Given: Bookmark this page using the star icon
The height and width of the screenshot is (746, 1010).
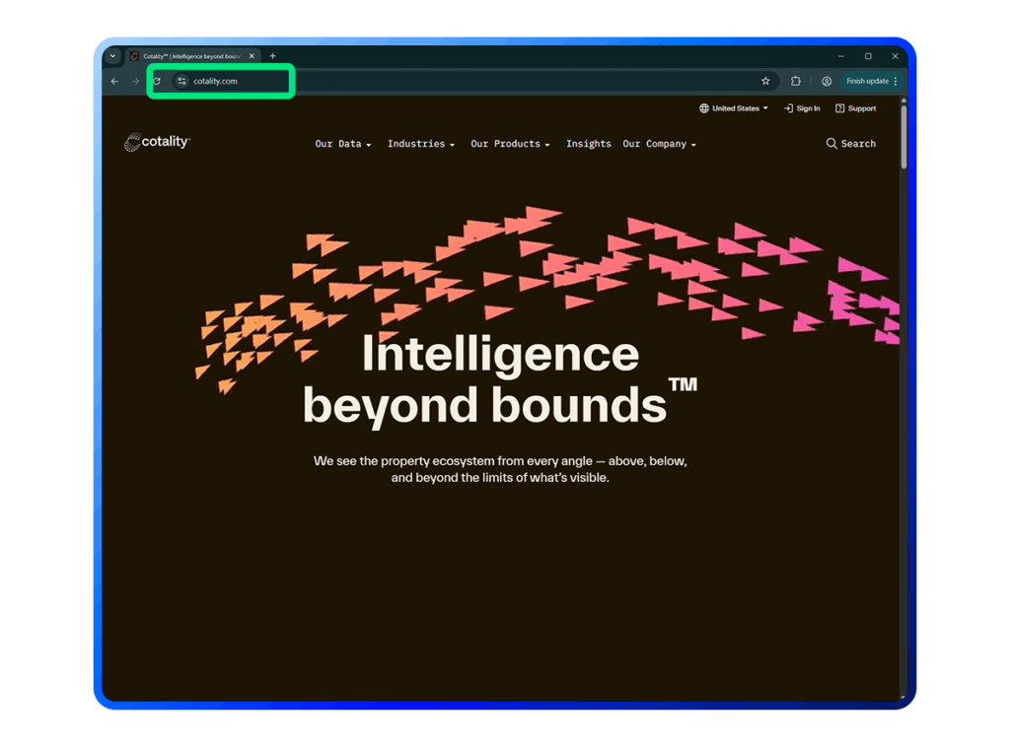Looking at the screenshot, I should point(765,82).
